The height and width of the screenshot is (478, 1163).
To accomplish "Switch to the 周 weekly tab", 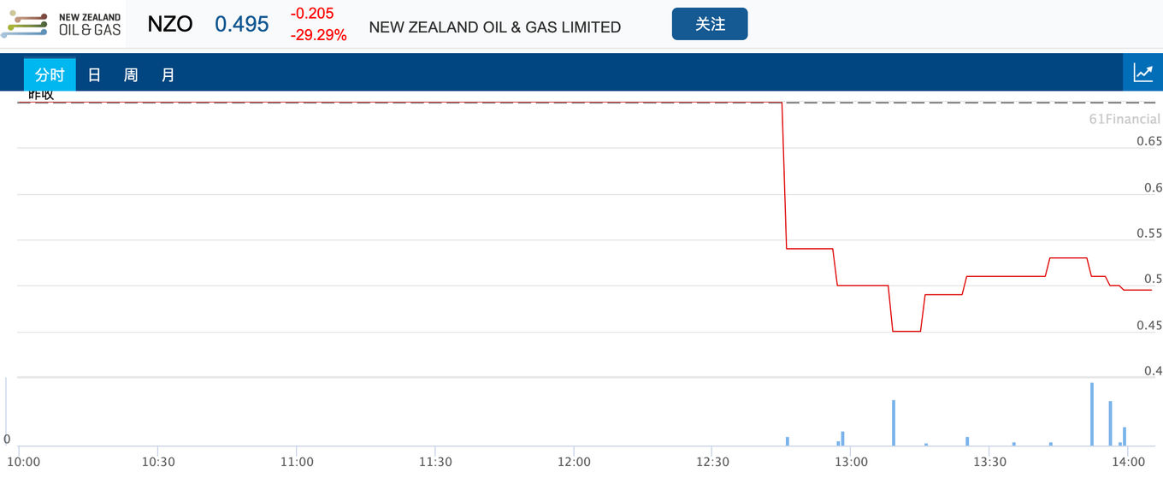I will 131,74.
